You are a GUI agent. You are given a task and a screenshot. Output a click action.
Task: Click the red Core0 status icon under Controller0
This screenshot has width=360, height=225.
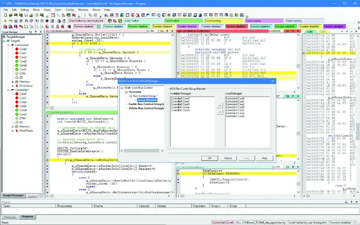17,49
